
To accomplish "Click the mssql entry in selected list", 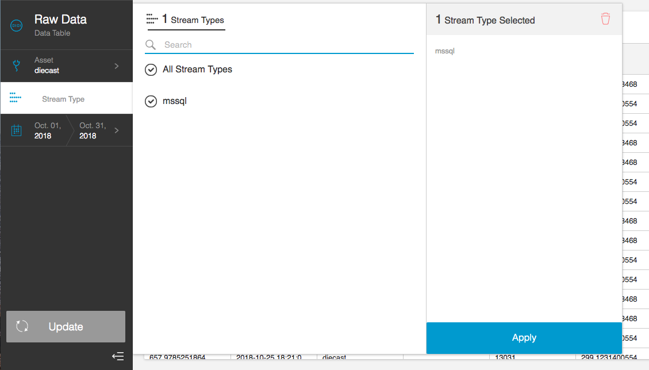I will pyautogui.click(x=445, y=51).
